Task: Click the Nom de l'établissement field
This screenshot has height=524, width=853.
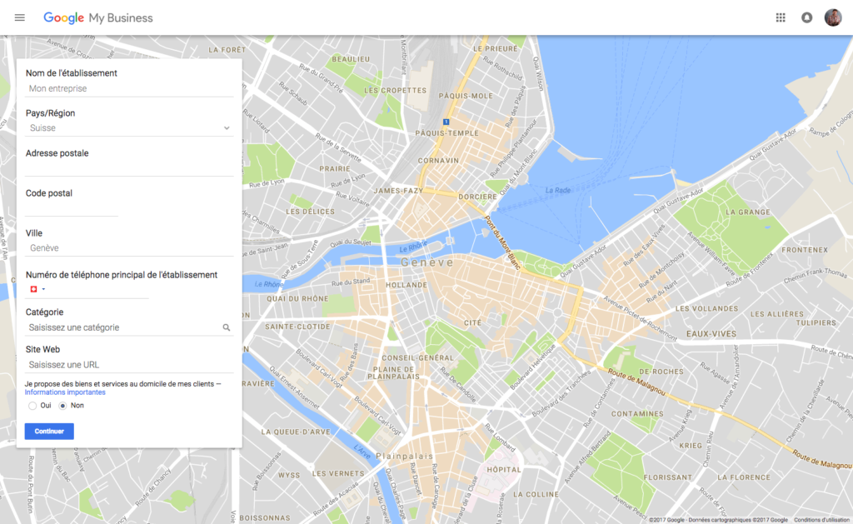Action: [129, 88]
